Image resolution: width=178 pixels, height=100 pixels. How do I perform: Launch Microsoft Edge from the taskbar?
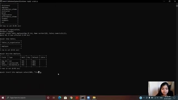coord(60,97)
